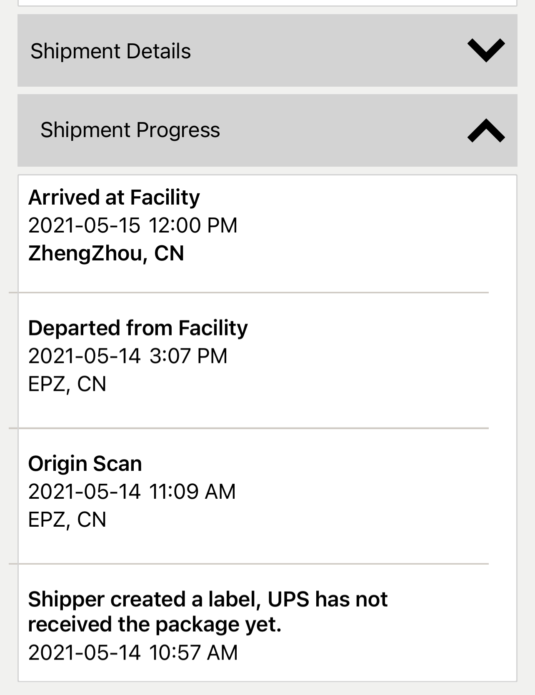
Task: Expand the Shipment Details chevron arrow
Action: point(486,50)
